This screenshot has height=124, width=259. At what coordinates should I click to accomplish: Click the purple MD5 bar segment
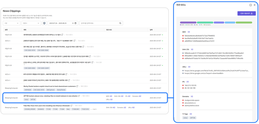tap(188, 22)
